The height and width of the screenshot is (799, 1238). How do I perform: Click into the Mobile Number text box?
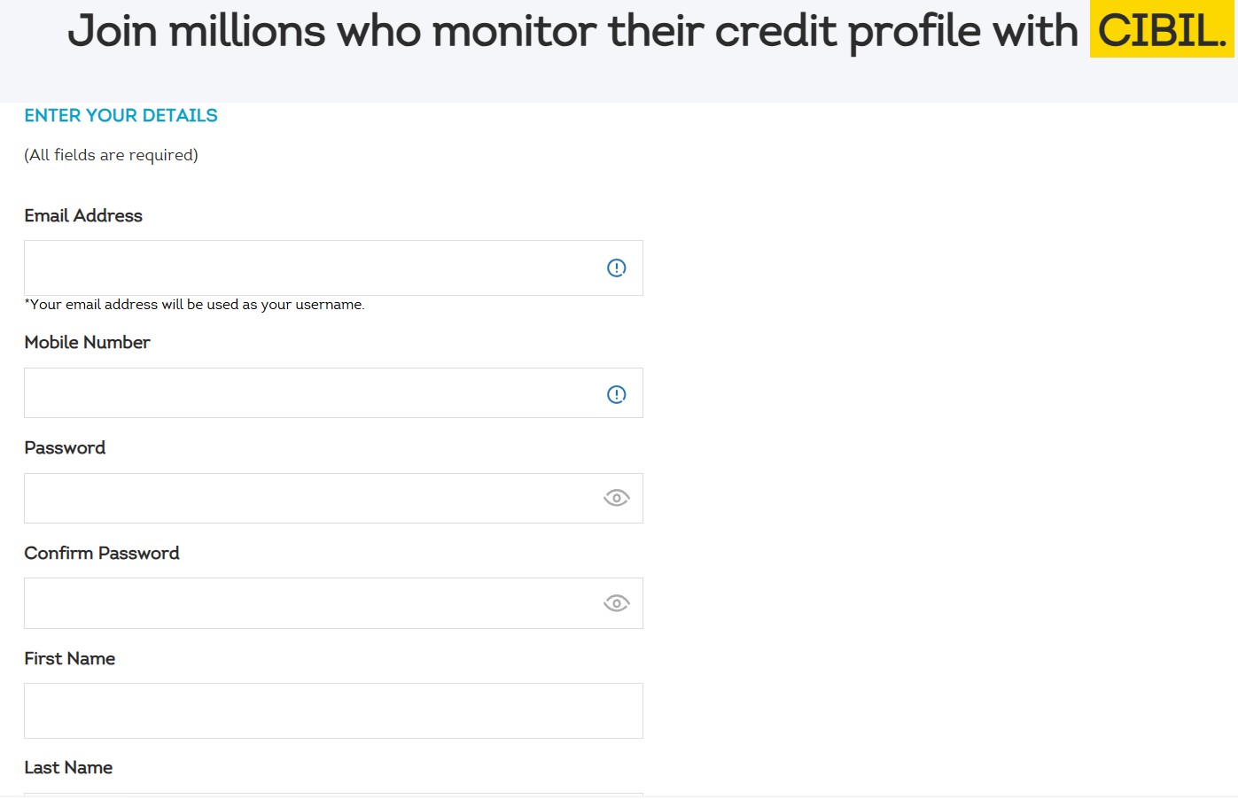pyautogui.click(x=310, y=393)
